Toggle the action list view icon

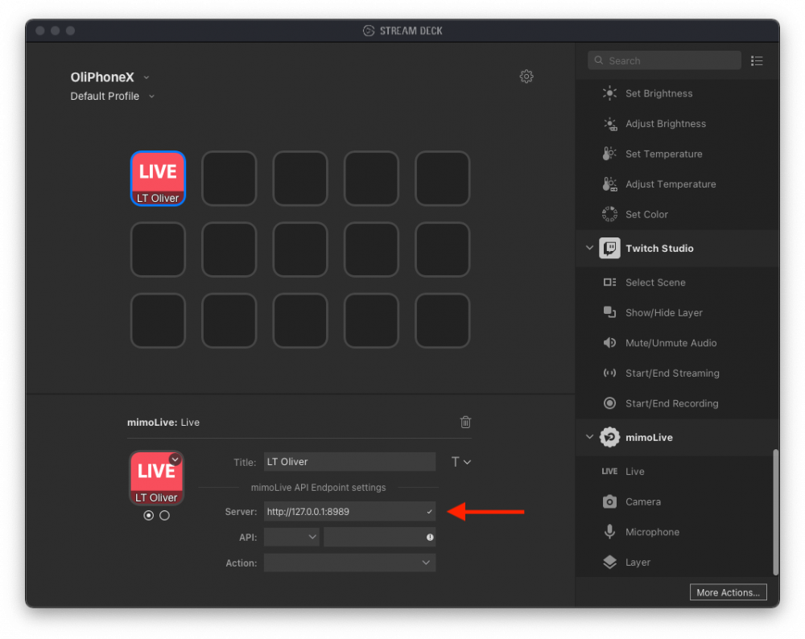[756, 61]
